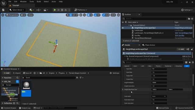This screenshot has height=110, width=195.
Task: Adjust camera speed setting
Action: [x=113, y=15]
